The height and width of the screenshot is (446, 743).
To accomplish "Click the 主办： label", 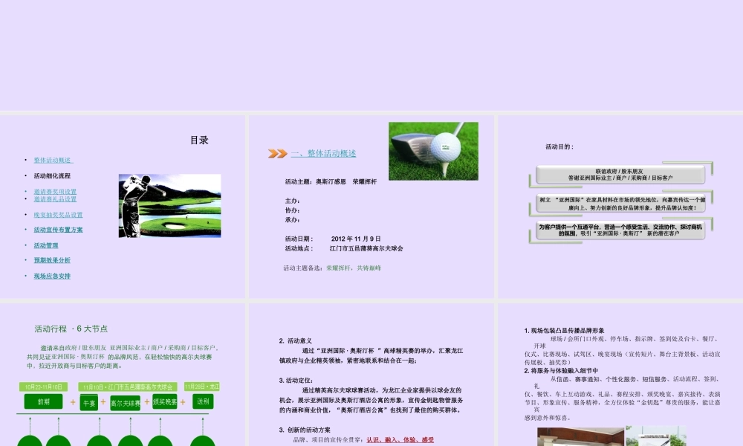I will (x=292, y=201).
